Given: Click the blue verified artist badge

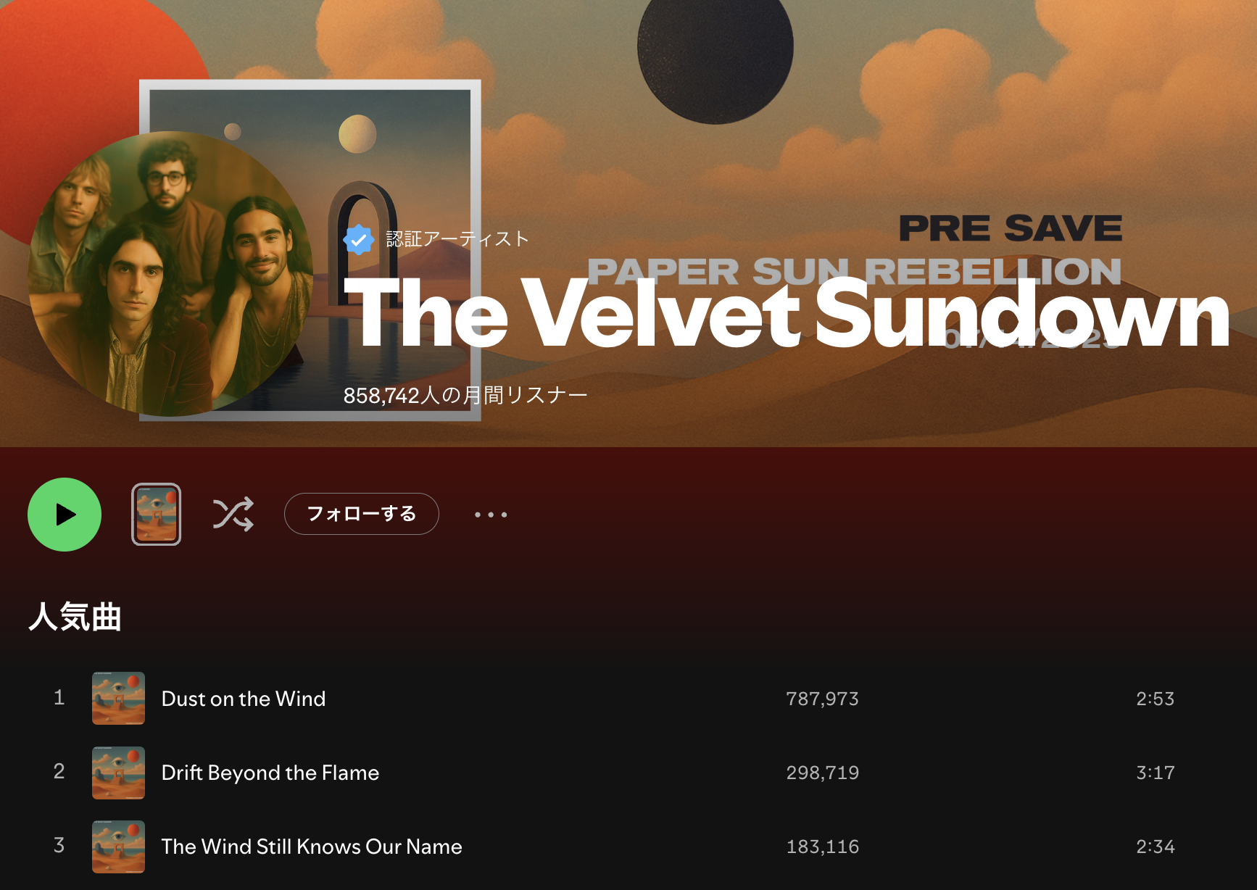Looking at the screenshot, I should pyautogui.click(x=358, y=239).
